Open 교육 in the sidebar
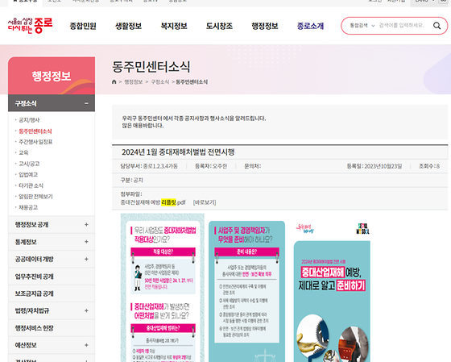Viewport: 451px width, 362px height. [x=23, y=152]
